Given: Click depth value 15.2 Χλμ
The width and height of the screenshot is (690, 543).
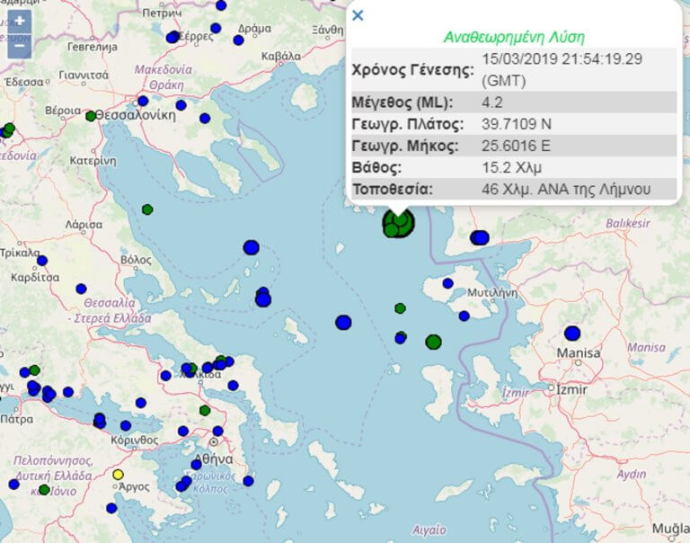Looking at the screenshot, I should tap(512, 167).
